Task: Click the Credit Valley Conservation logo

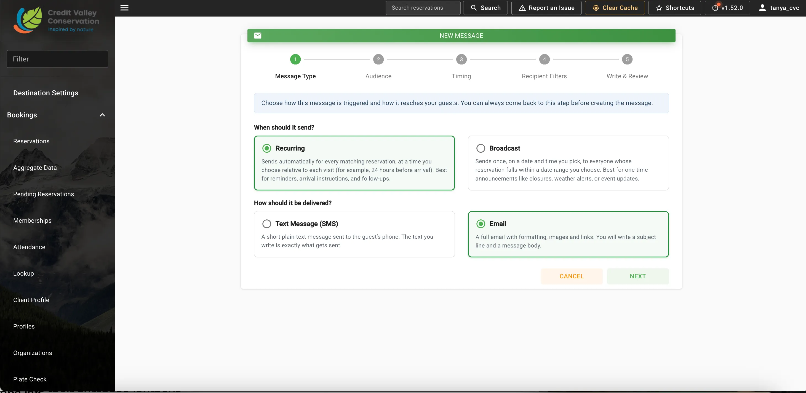Action: pyautogui.click(x=56, y=20)
